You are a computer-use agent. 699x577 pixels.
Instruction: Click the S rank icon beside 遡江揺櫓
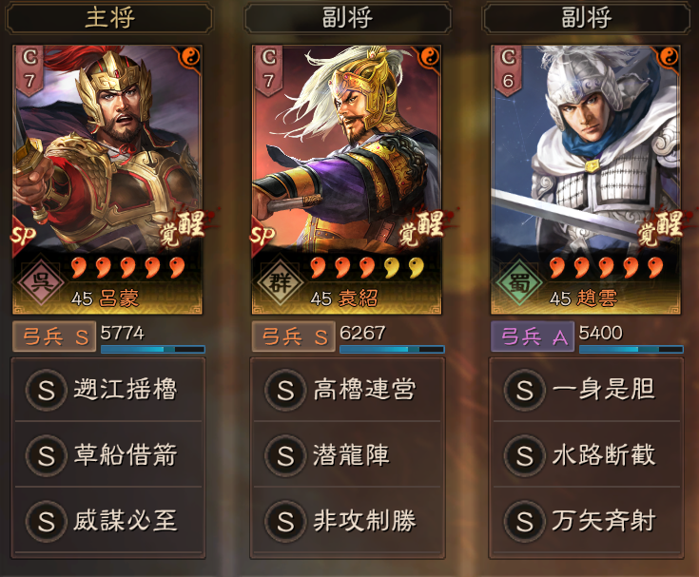[47, 390]
